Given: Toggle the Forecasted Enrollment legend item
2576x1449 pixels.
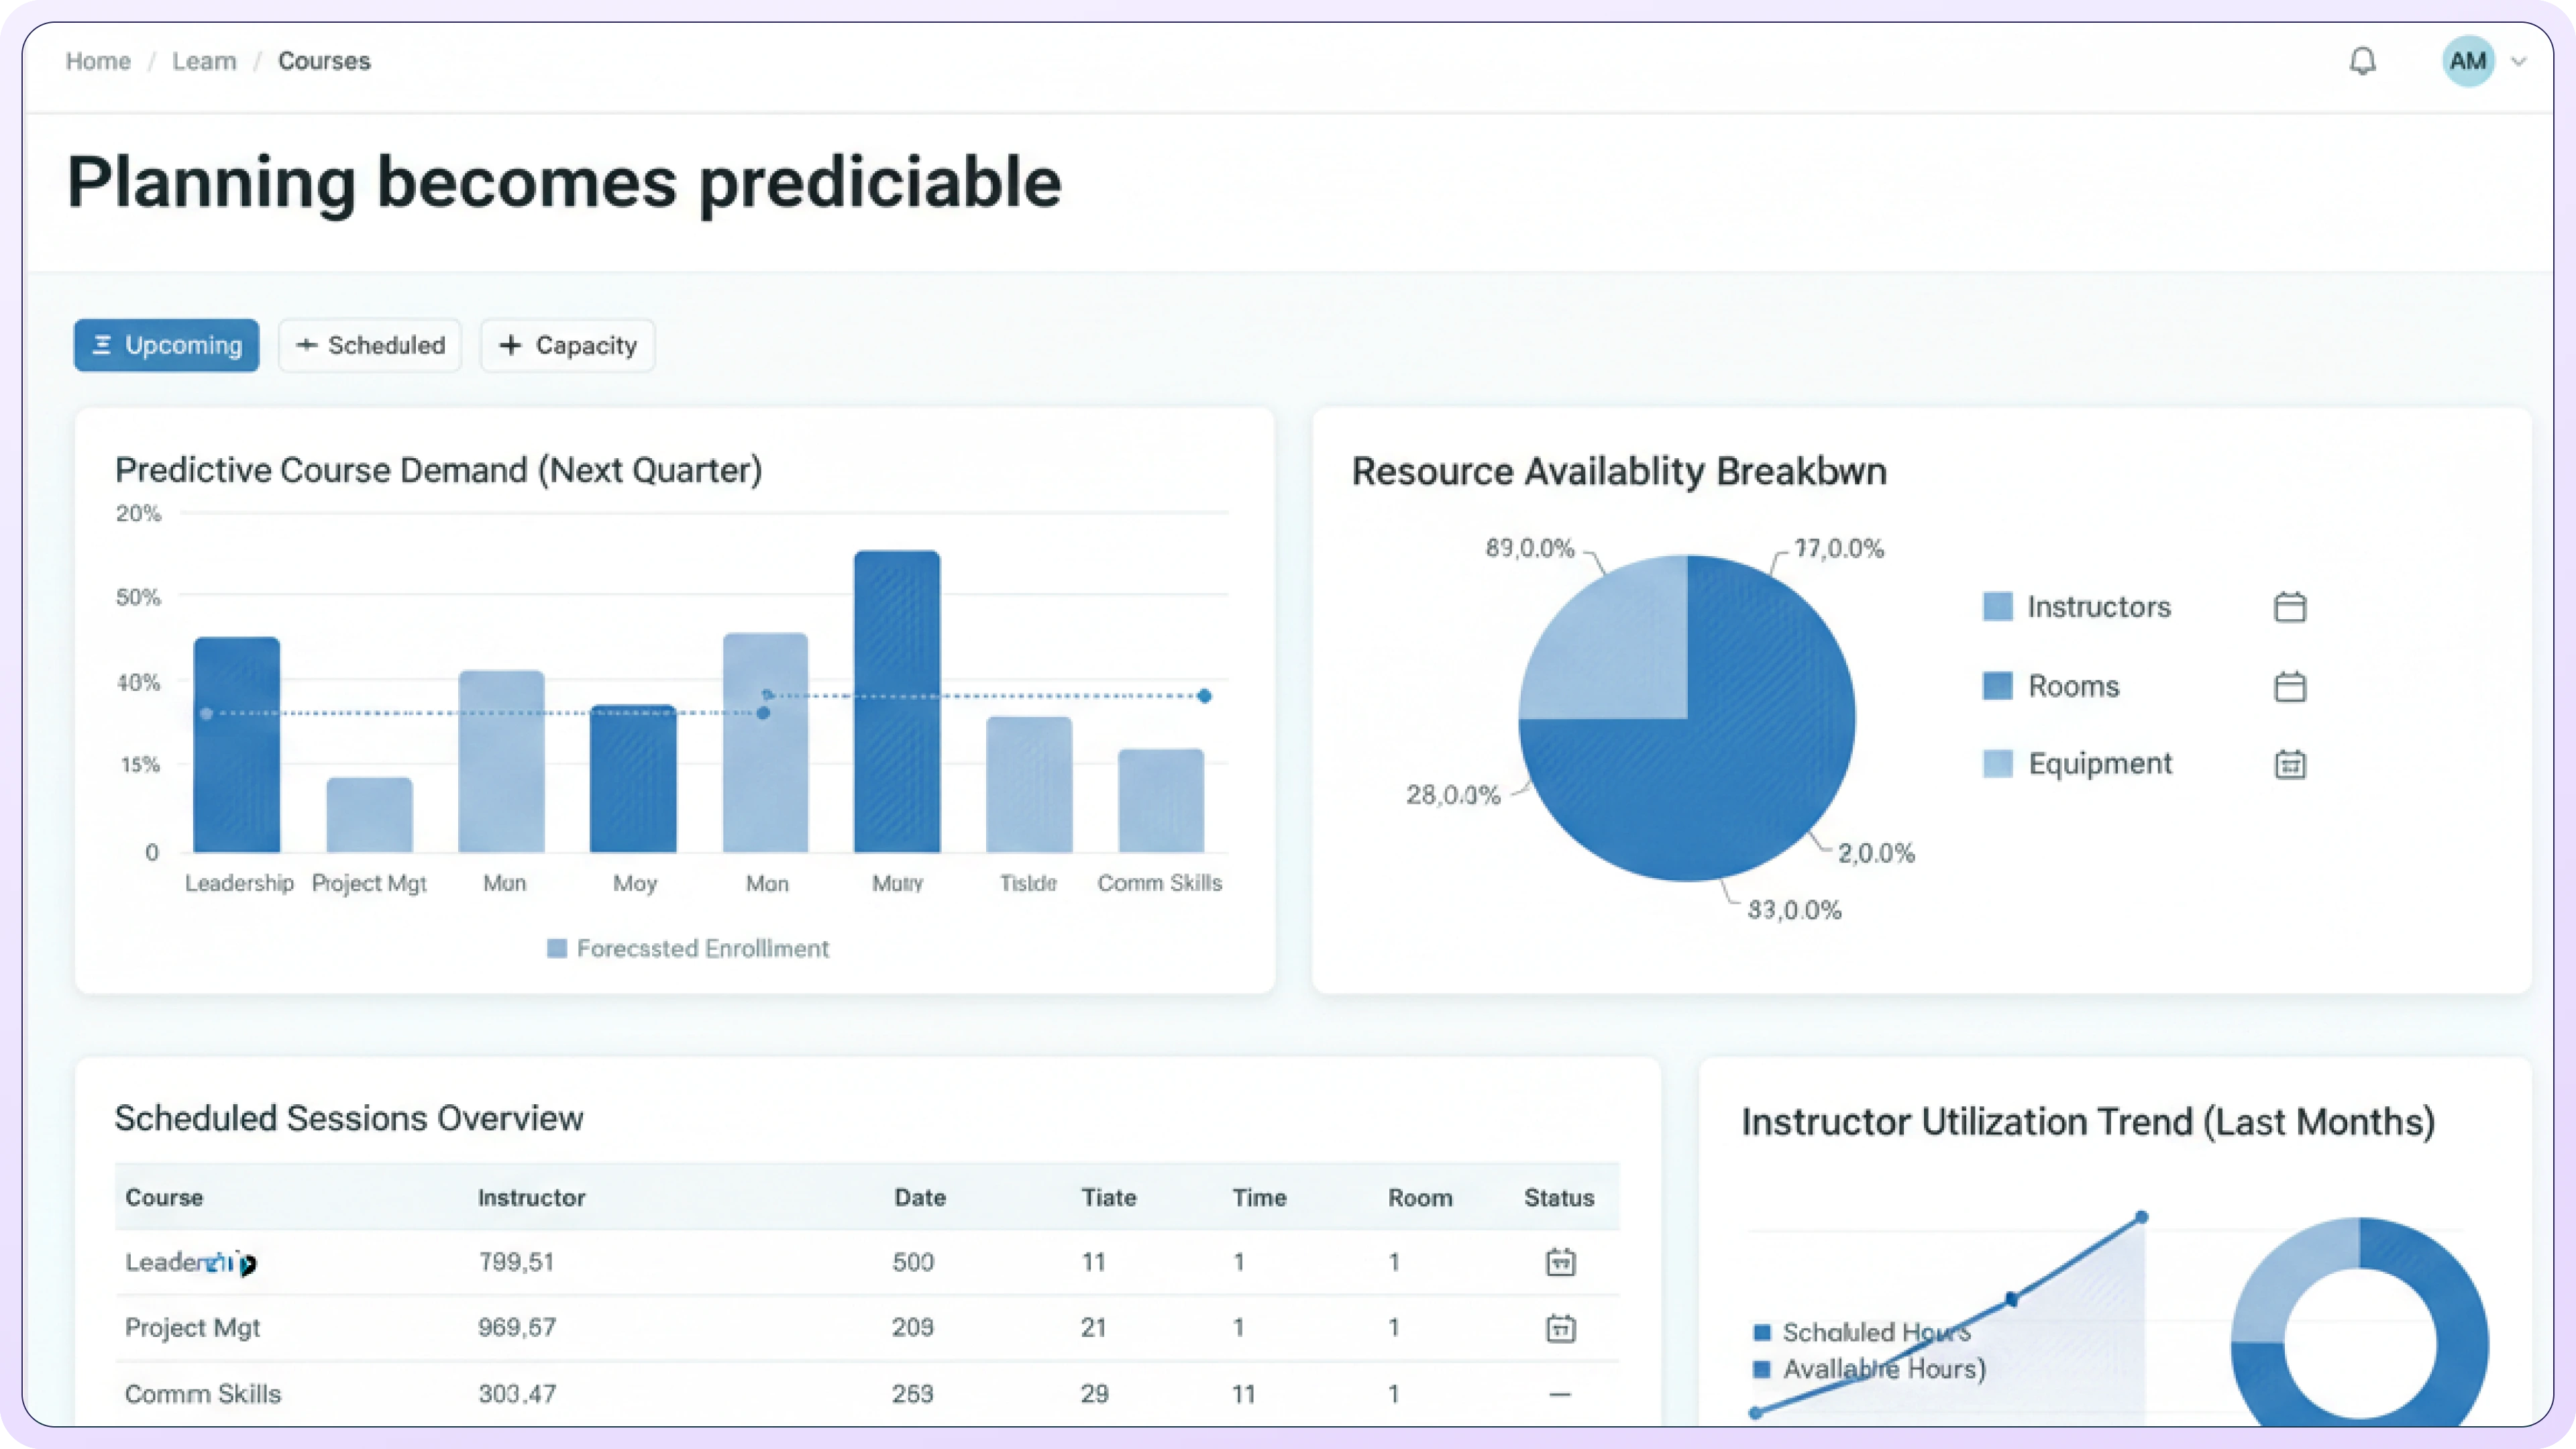Looking at the screenshot, I should (688, 948).
